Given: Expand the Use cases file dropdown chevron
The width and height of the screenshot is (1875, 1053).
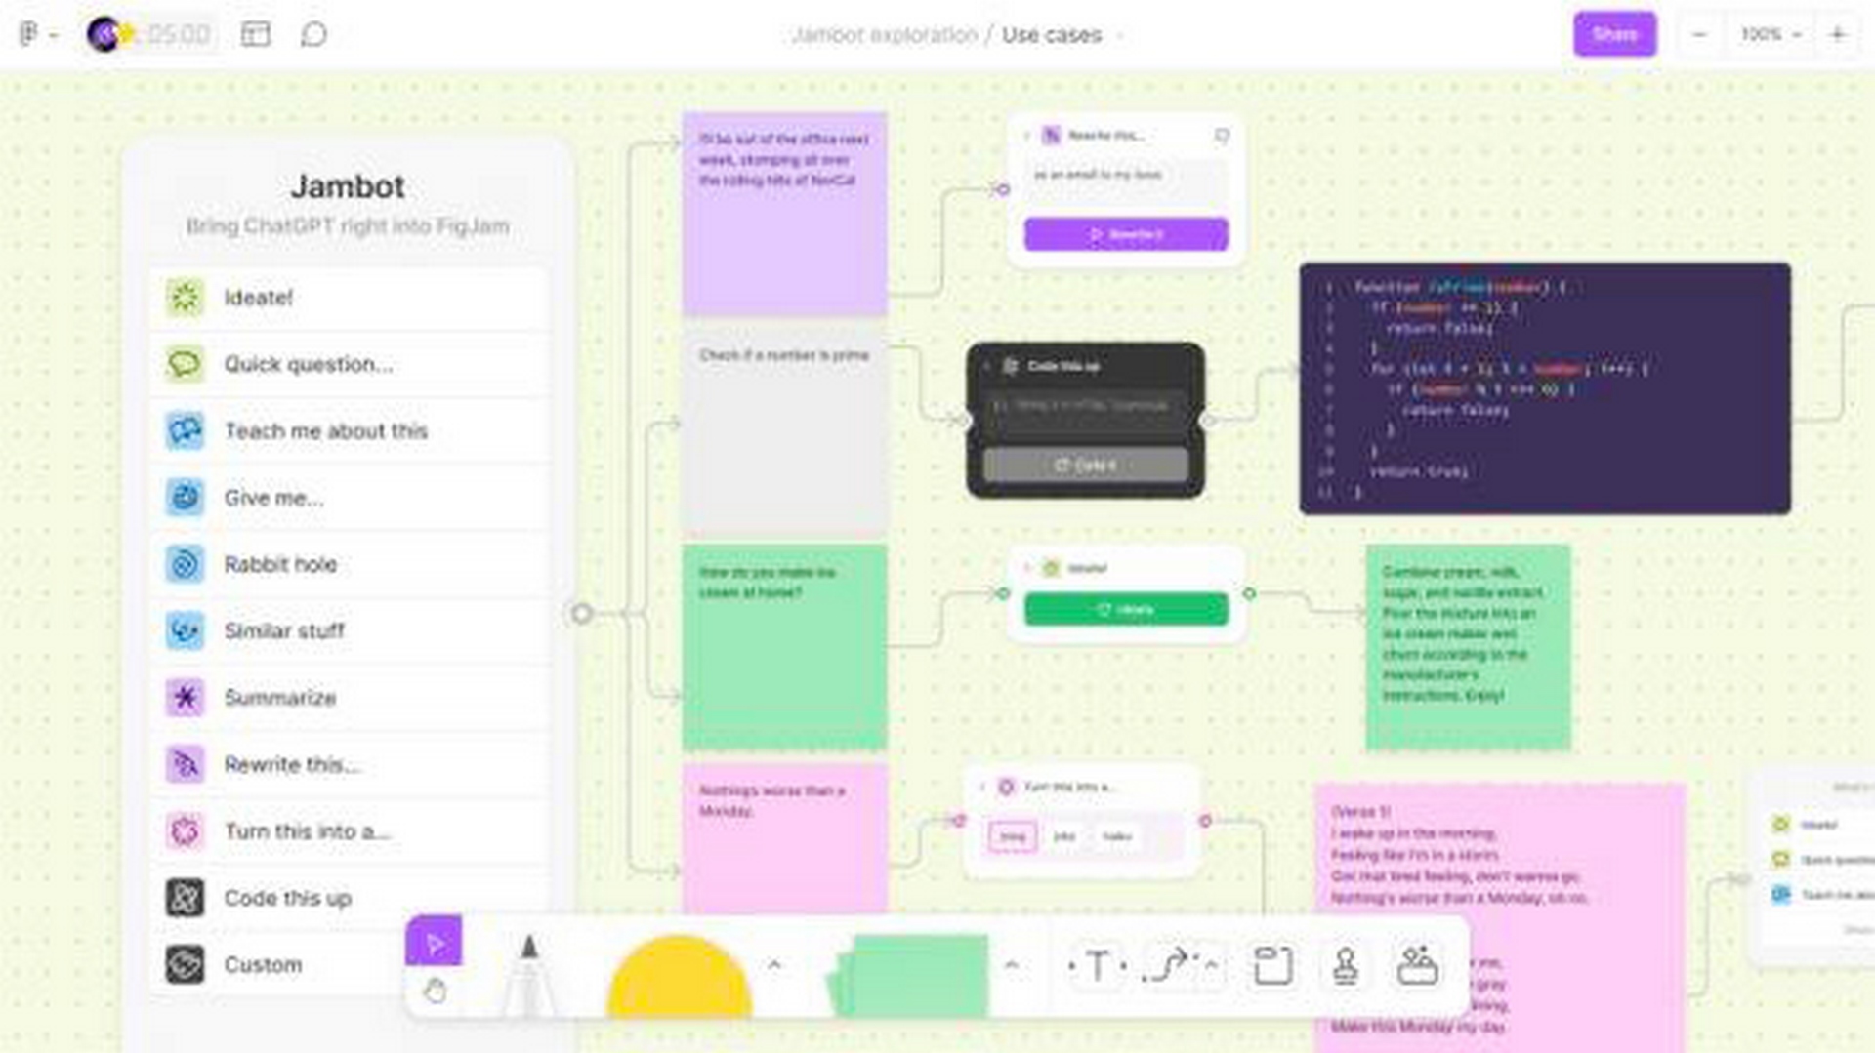Looking at the screenshot, I should pyautogui.click(x=1120, y=36).
